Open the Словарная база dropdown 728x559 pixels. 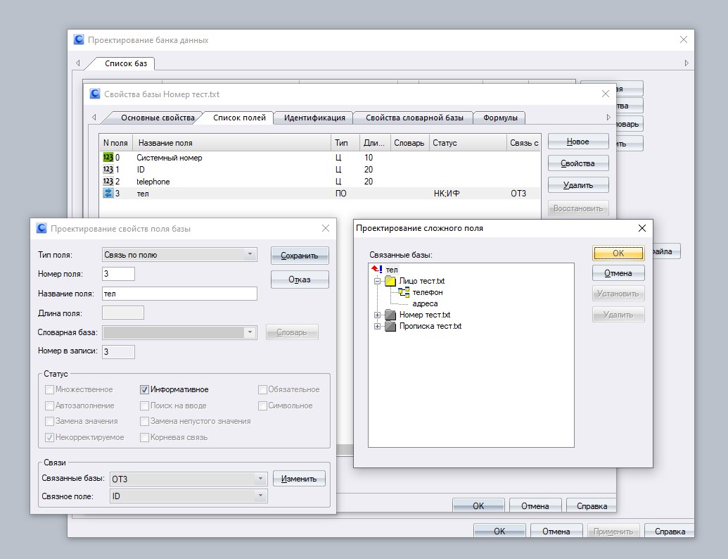(x=250, y=332)
